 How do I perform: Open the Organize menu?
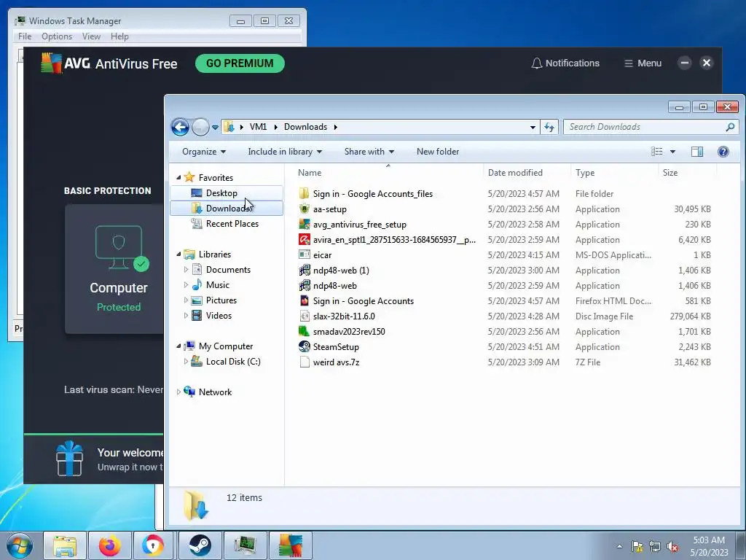click(204, 152)
